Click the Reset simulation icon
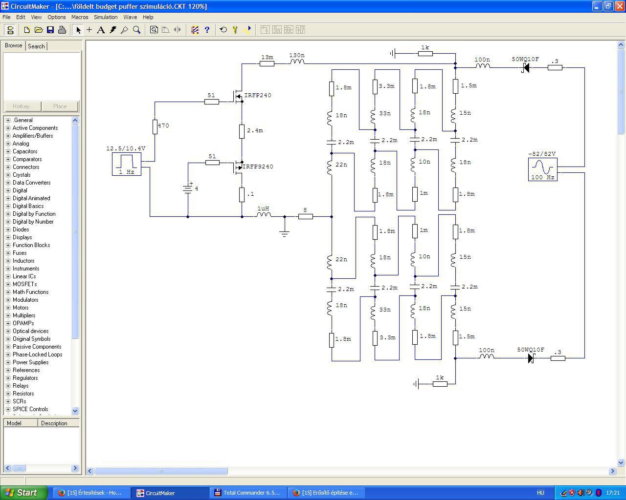This screenshot has height=500, width=626. [x=224, y=30]
